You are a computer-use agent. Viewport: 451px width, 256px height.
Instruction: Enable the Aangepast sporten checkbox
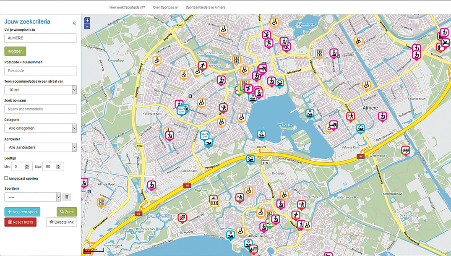(x=6, y=178)
